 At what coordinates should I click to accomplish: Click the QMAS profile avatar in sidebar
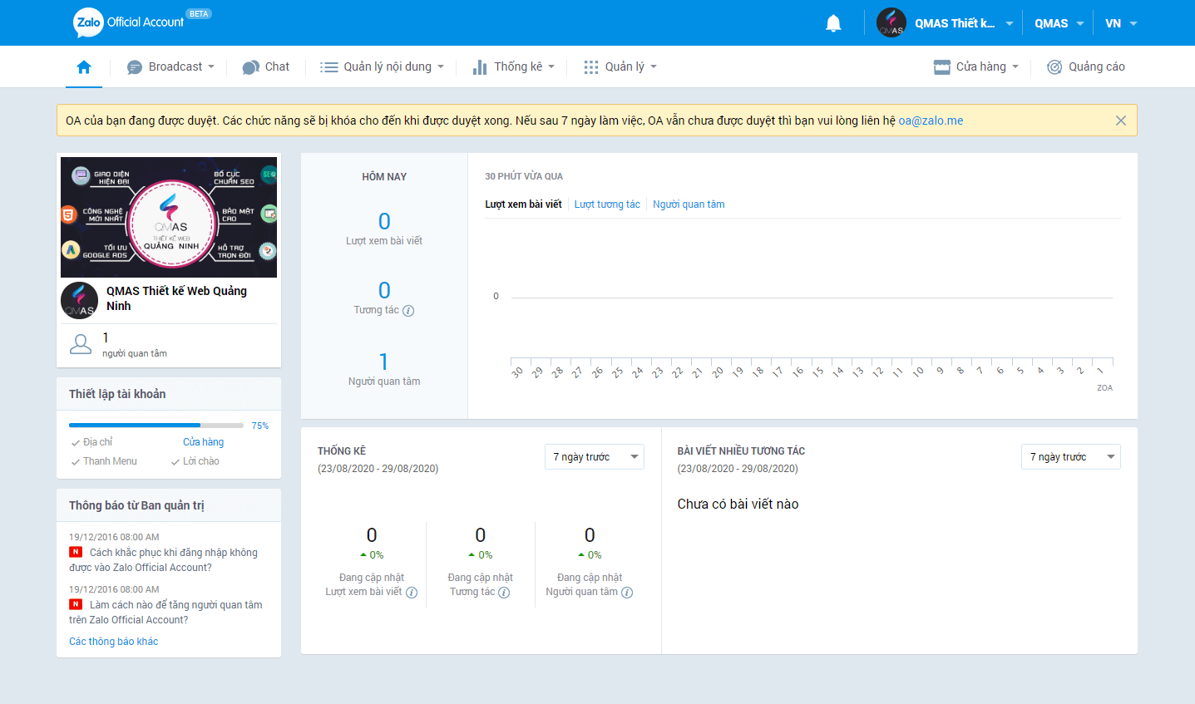[80, 301]
